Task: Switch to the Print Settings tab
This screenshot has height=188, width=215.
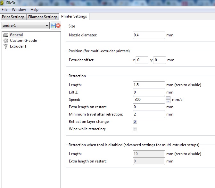Action: pos(13,17)
